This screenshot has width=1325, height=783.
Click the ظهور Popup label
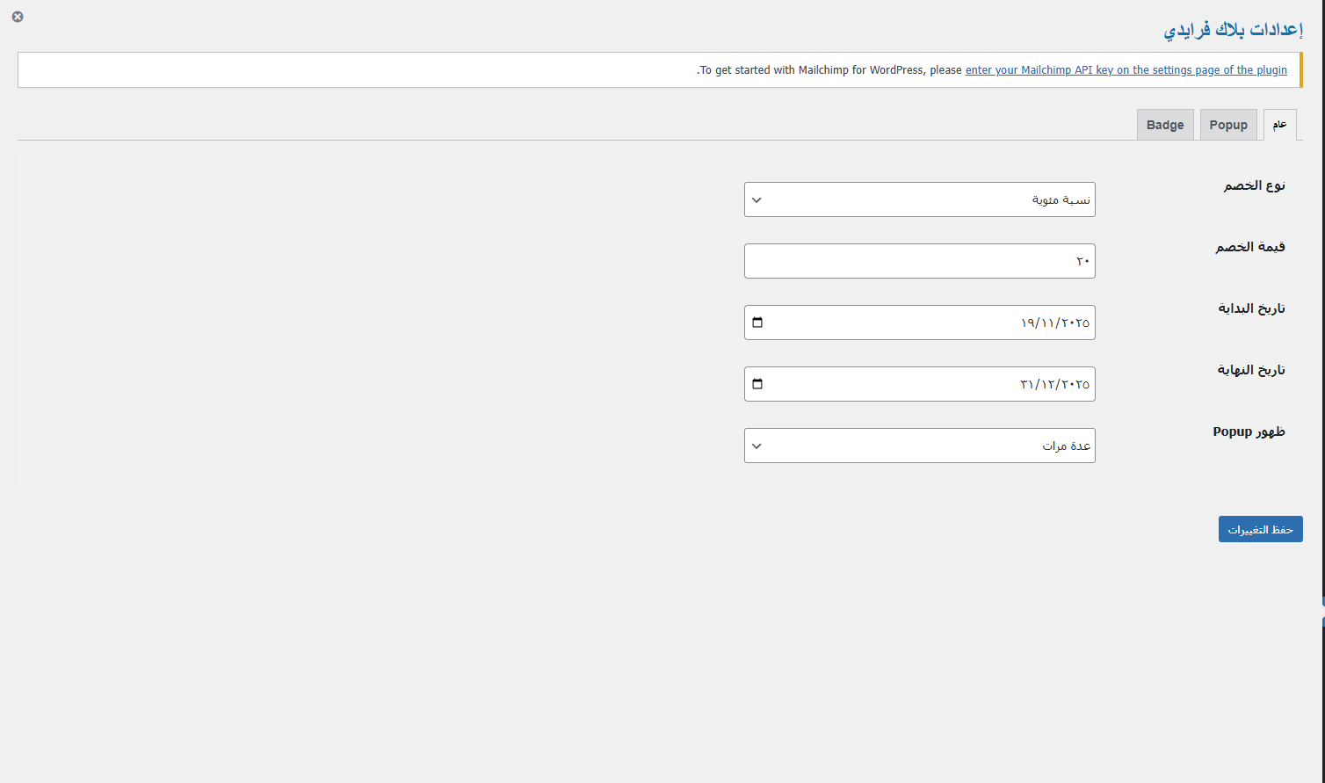tap(1249, 431)
